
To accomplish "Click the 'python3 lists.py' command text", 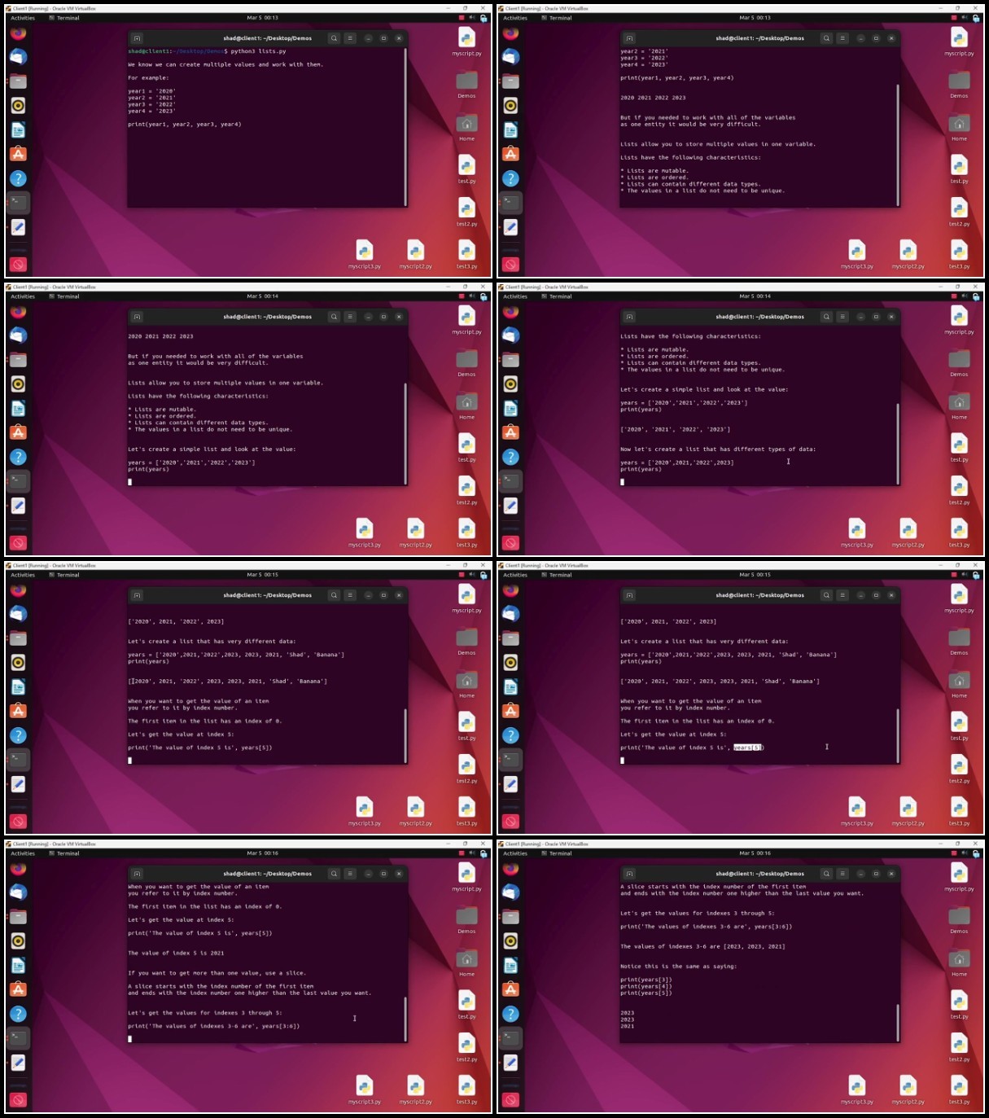I will click(x=258, y=51).
